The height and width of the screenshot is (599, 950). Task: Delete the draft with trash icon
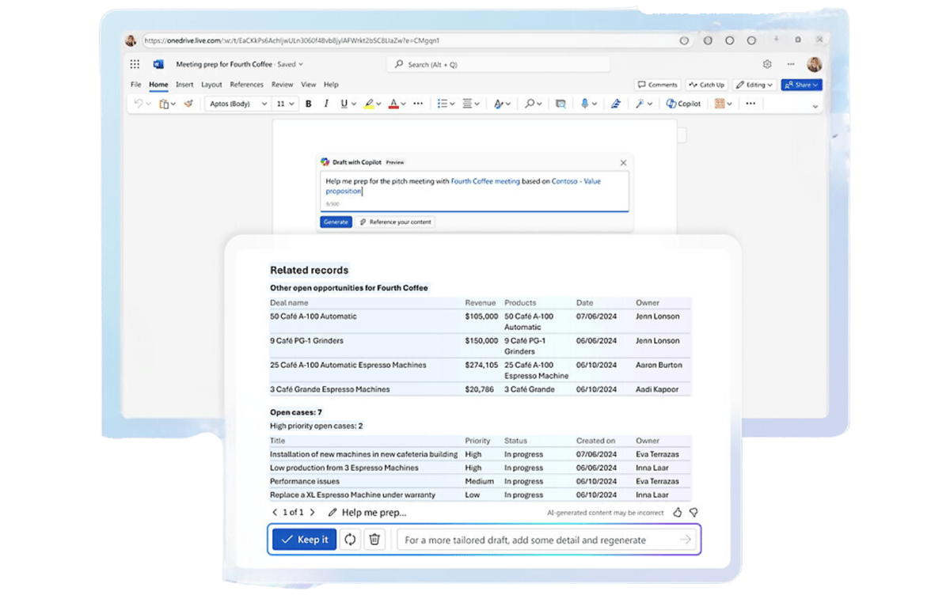374,540
